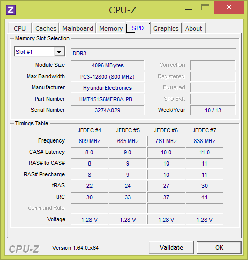Switch to the CPU tab
The image size is (248, 260).
pos(20,28)
